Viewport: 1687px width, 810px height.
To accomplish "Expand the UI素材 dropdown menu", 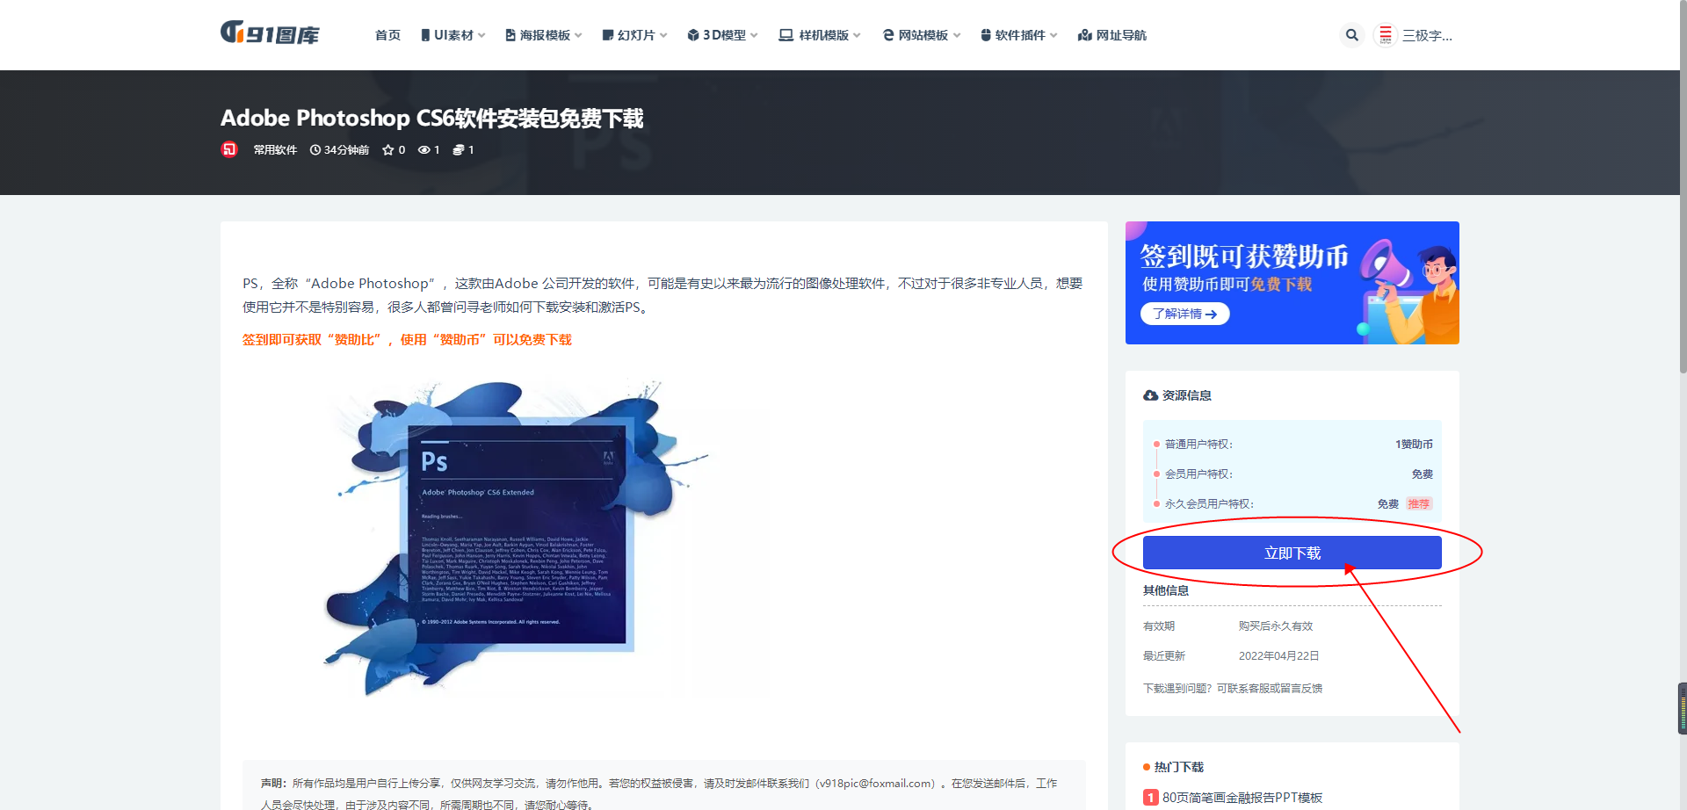I will (x=453, y=35).
